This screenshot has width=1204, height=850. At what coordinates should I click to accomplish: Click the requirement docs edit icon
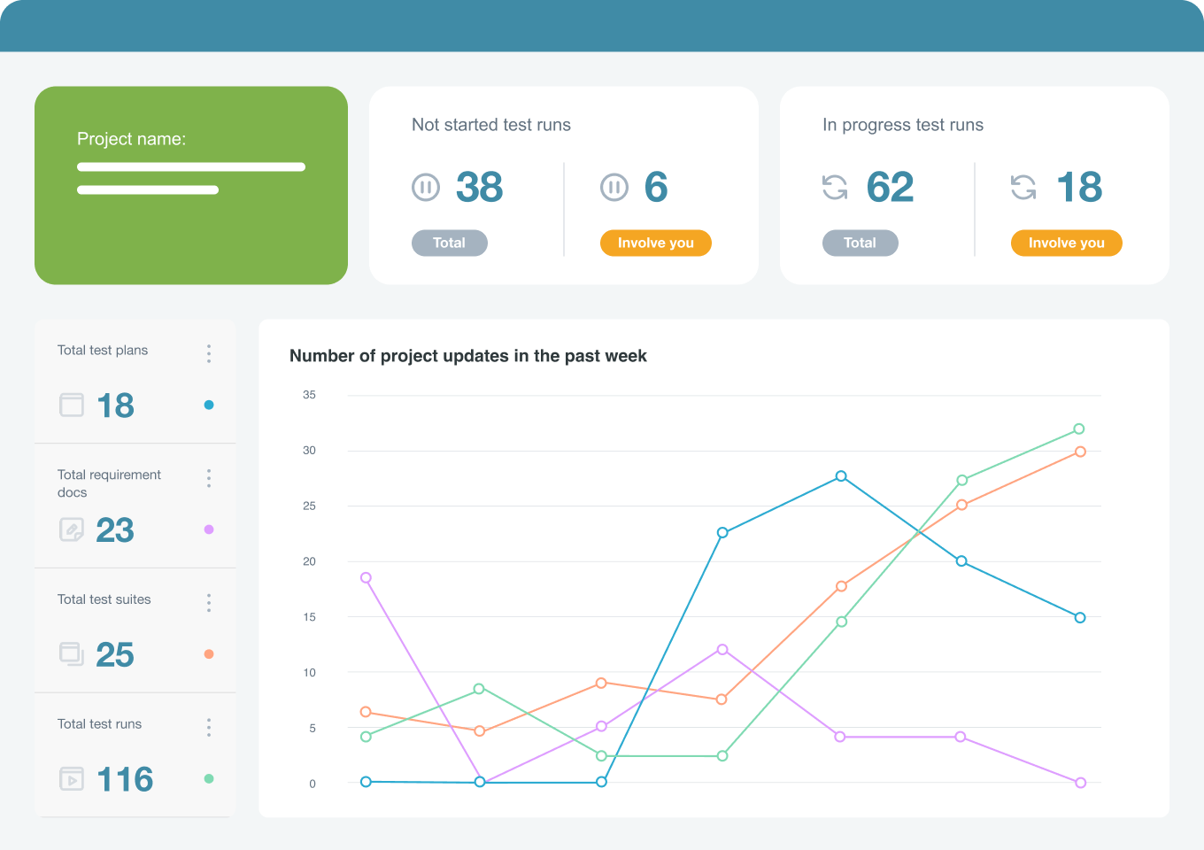click(72, 529)
